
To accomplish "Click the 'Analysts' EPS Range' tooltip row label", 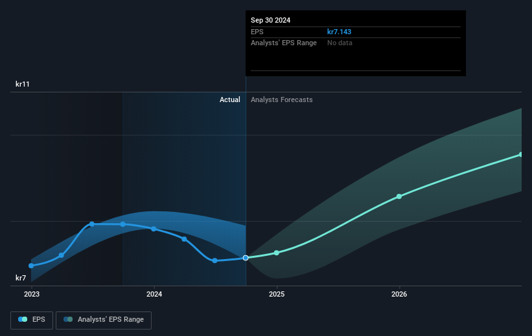I will pyautogui.click(x=284, y=43).
